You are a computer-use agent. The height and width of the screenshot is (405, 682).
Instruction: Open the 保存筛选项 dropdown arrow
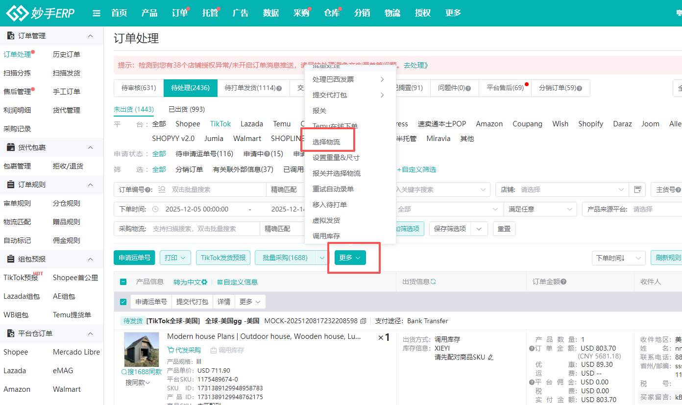479,228
